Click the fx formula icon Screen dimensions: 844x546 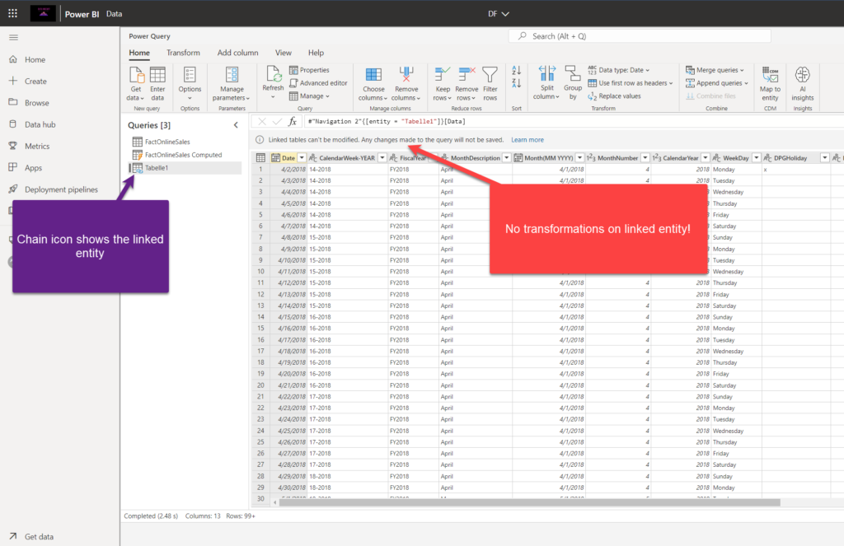tap(293, 122)
